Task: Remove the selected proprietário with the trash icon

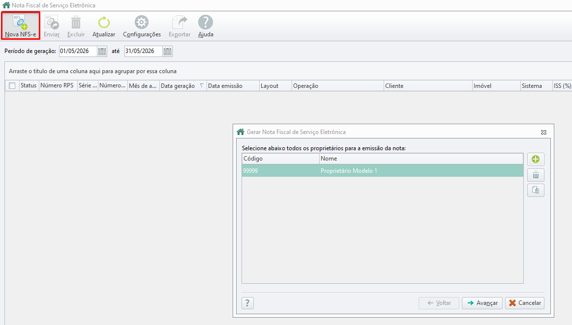Action: 536,175
